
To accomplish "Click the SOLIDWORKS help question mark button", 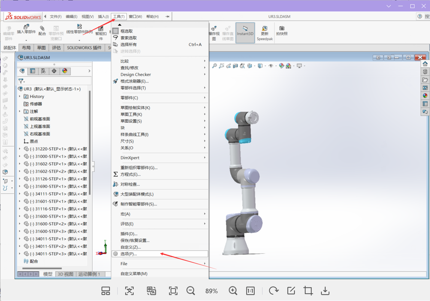I will click(x=420, y=16).
